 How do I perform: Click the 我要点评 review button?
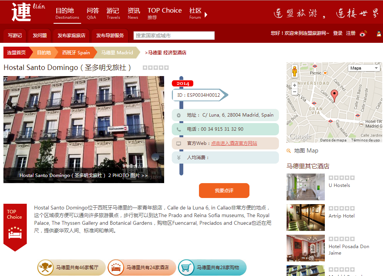tap(224, 191)
